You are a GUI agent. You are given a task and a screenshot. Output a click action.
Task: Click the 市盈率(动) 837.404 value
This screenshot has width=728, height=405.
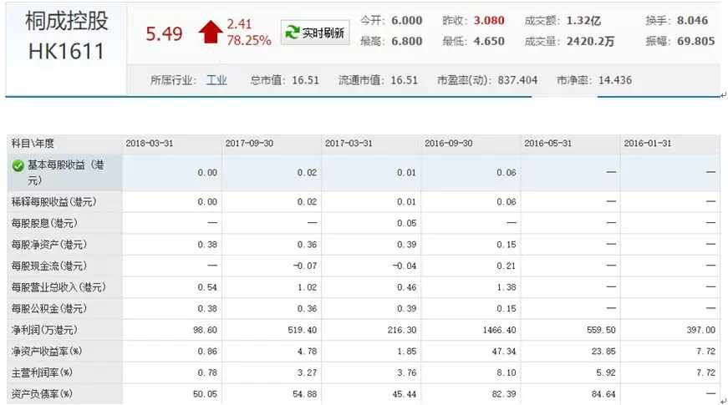pos(487,80)
